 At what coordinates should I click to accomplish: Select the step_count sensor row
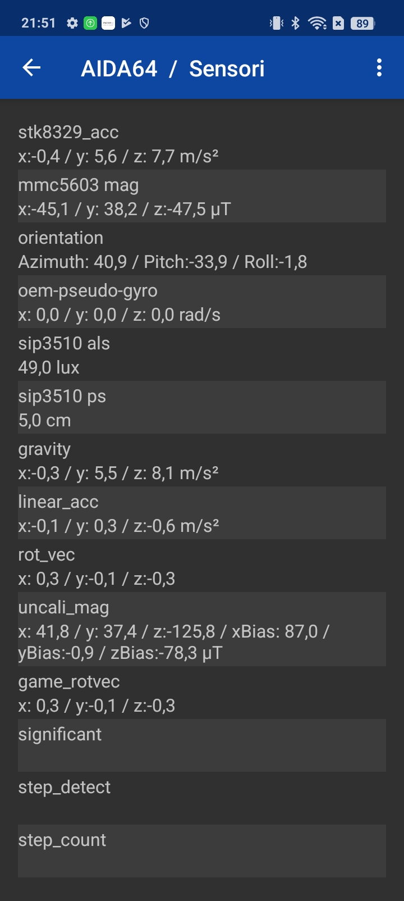pos(202,851)
